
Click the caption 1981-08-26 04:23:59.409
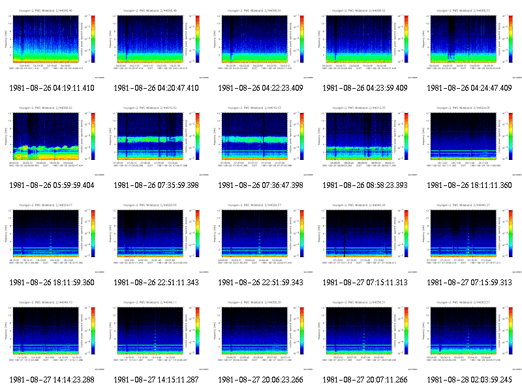coord(365,88)
